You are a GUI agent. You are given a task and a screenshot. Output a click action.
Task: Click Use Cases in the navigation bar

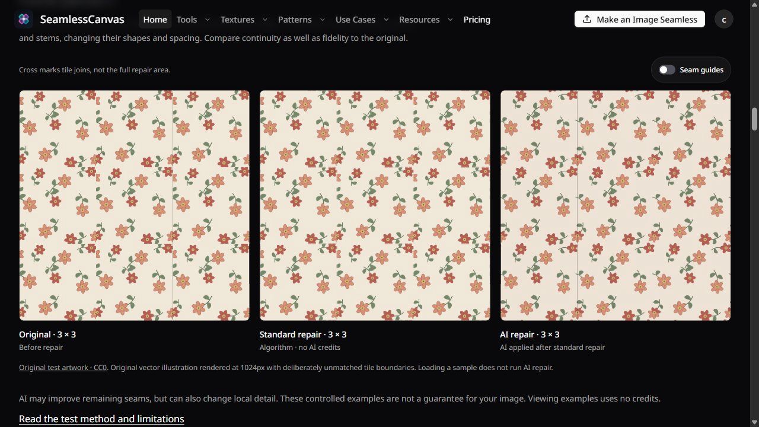(x=355, y=19)
